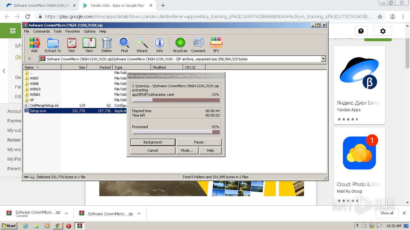Screen dimensions: 410x230
Task: Click the volume icon in system tray
Action: tap(364, 226)
